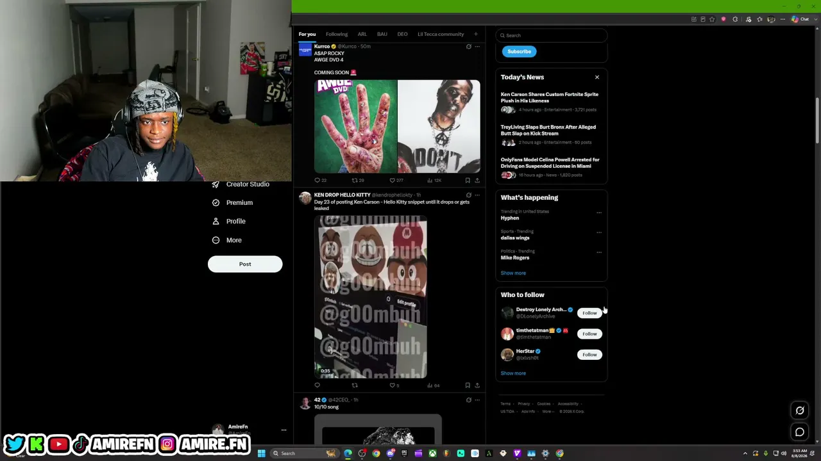The height and width of the screenshot is (461, 821).
Task: Dismiss the Today's News panel
Action: 597,77
